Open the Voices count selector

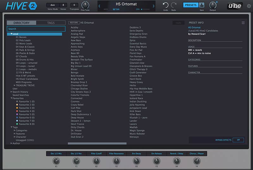pyautogui.click(x=63, y=5)
